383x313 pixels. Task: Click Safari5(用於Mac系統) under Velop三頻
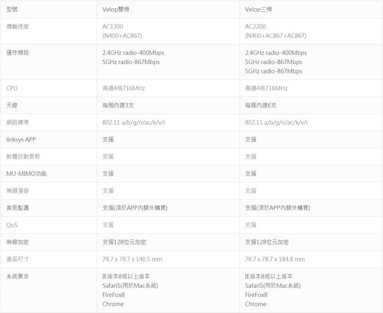pos(273,286)
